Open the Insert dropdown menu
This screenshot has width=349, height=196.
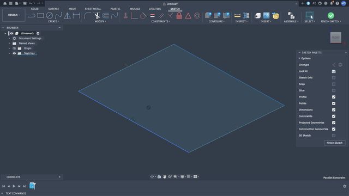coord(266,22)
